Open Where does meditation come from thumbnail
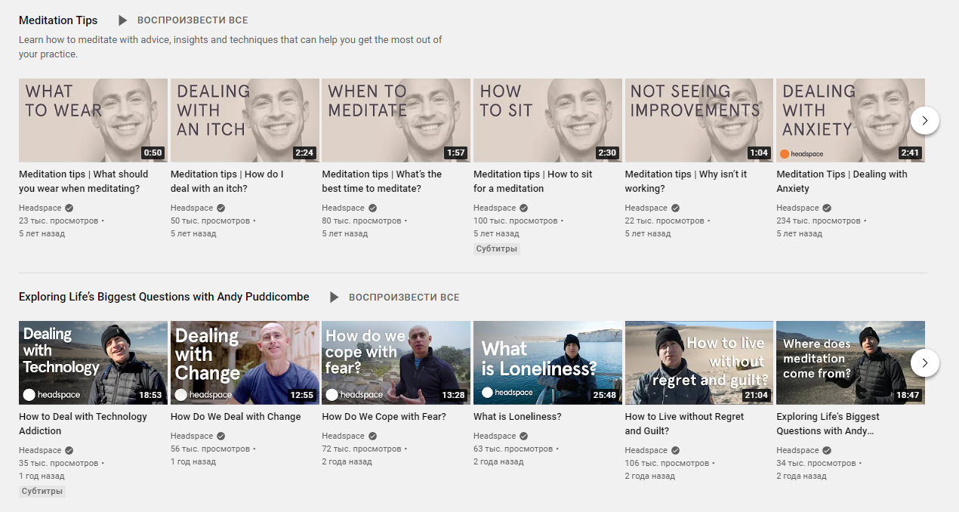Image resolution: width=959 pixels, height=512 pixels. pyautogui.click(x=850, y=363)
